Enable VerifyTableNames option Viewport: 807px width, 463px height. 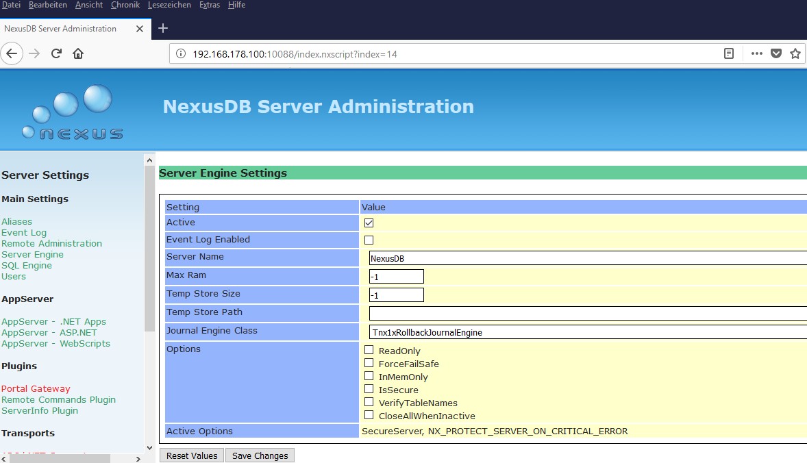click(x=369, y=402)
